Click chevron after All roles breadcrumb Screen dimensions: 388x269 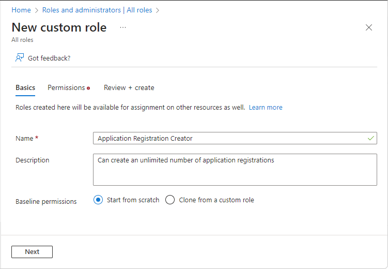click(x=158, y=10)
